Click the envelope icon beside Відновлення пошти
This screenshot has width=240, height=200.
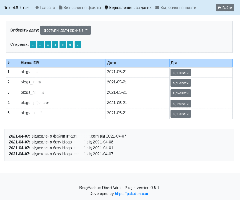click(x=157, y=8)
